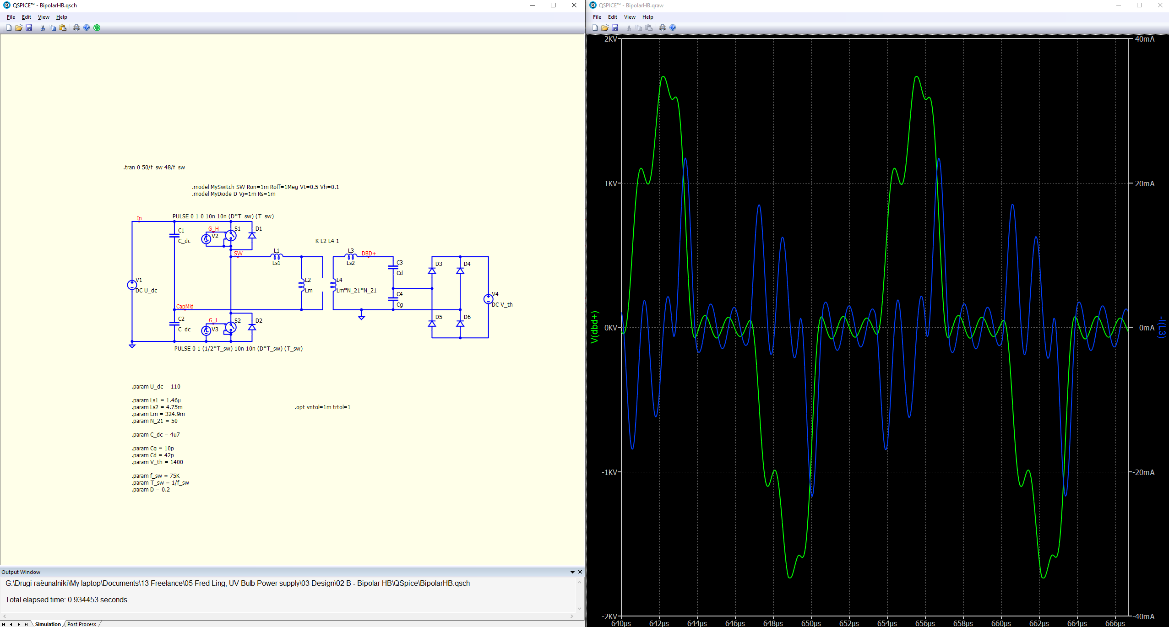Viewport: 1169px width, 627px height.
Task: Click output horizontal scrollbar left arrow
Action: tap(4, 616)
